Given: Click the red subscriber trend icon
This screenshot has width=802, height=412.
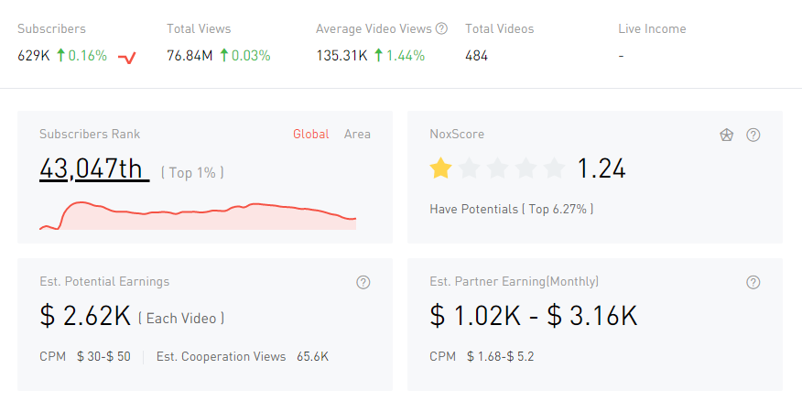Looking at the screenshot, I should tap(127, 58).
